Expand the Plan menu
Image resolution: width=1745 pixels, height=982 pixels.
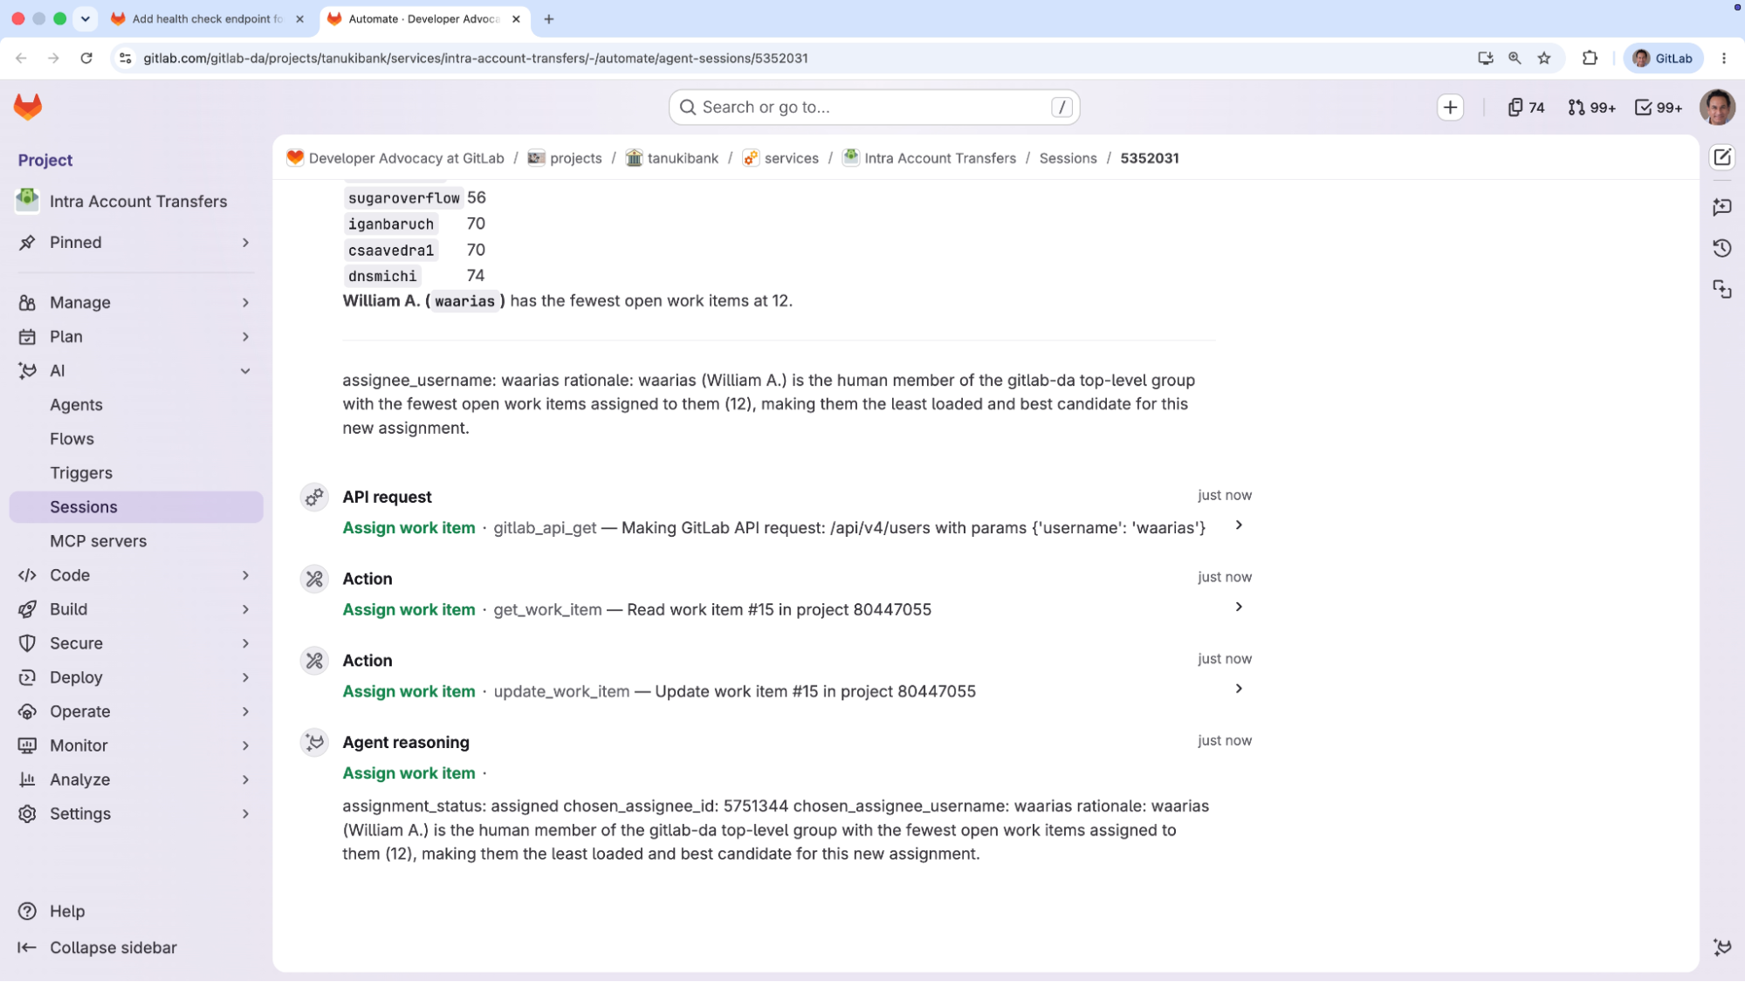tap(135, 337)
